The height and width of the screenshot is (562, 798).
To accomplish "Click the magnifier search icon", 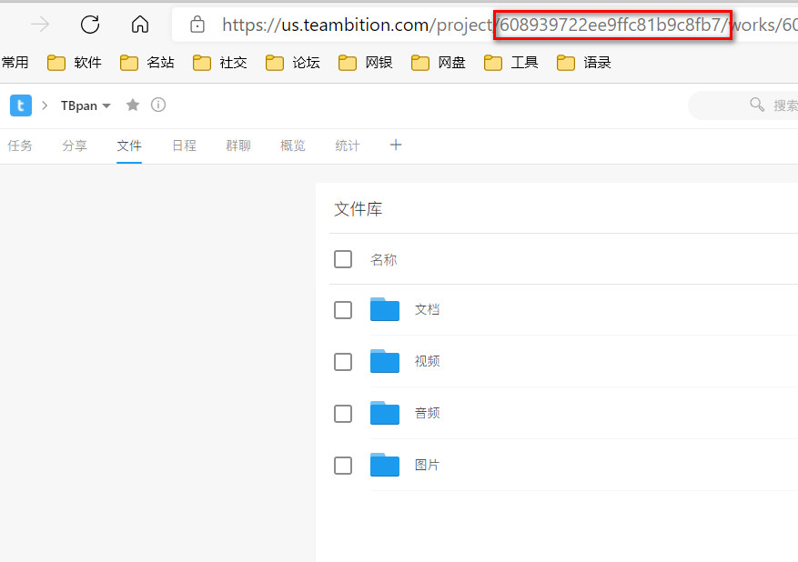I will tap(757, 105).
